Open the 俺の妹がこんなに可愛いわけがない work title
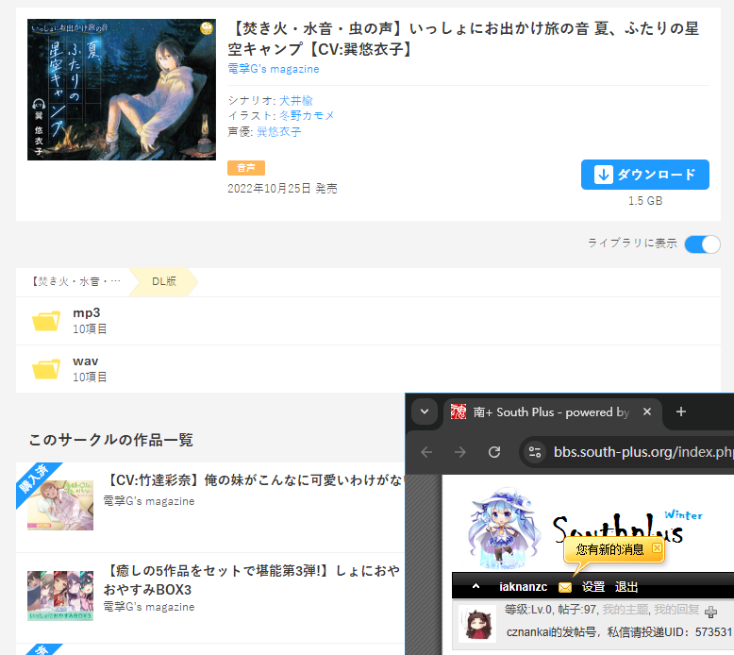Viewport: 734px width, 655px height. pyautogui.click(x=253, y=479)
